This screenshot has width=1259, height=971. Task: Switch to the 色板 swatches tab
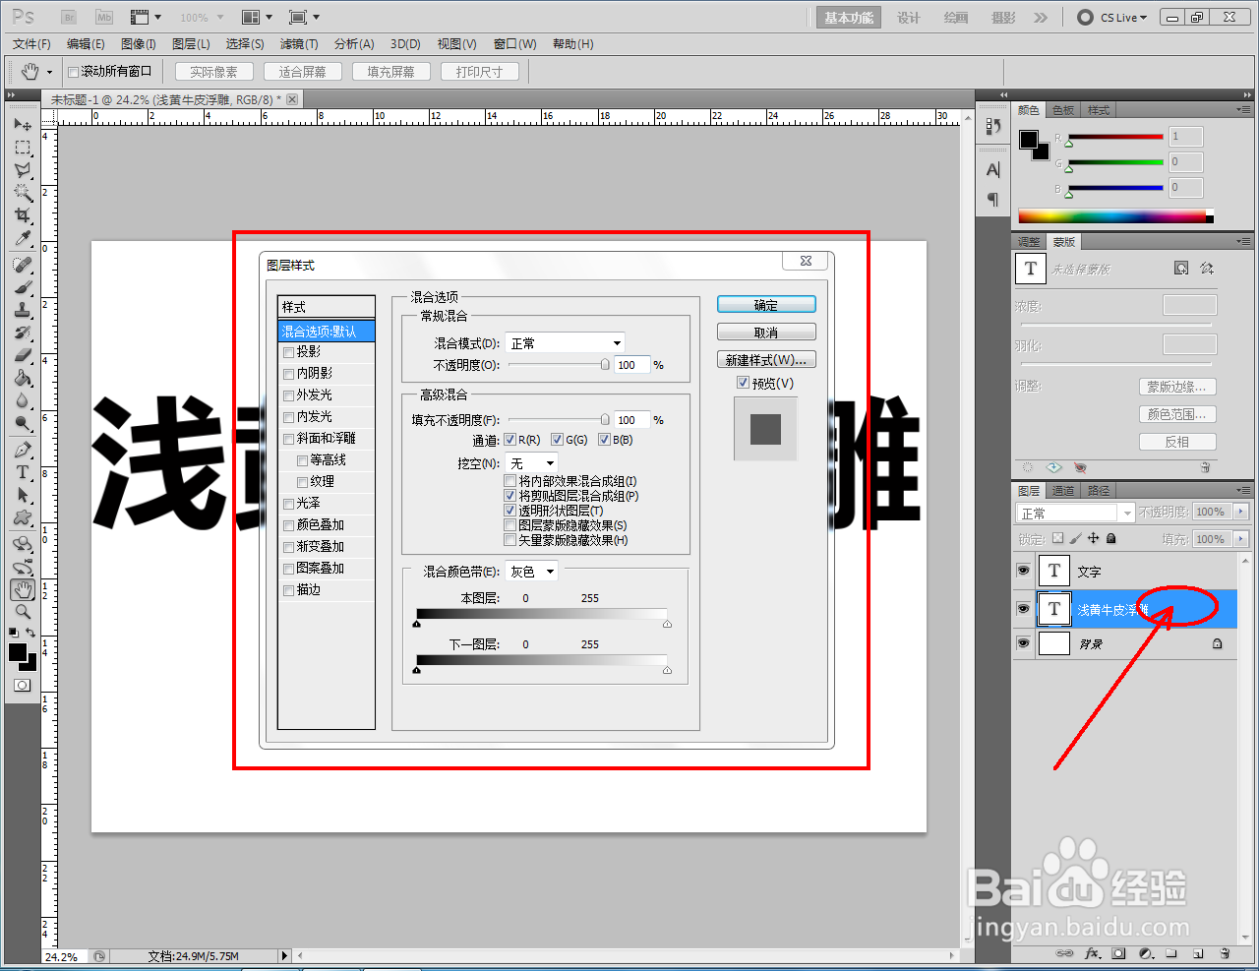coord(1063,110)
